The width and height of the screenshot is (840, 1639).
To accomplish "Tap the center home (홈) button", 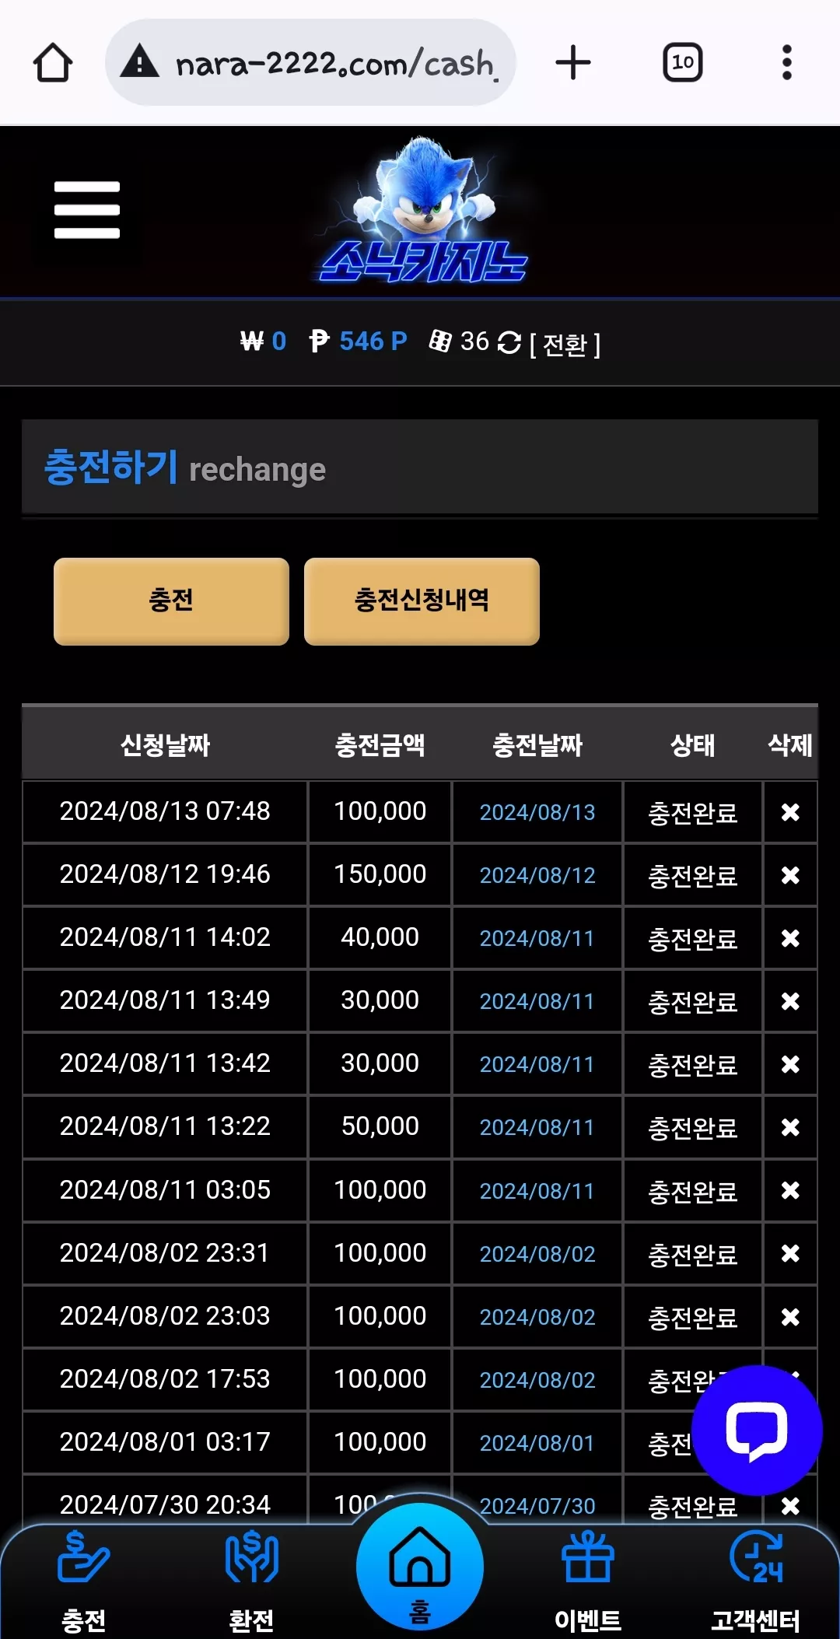I will click(420, 1567).
